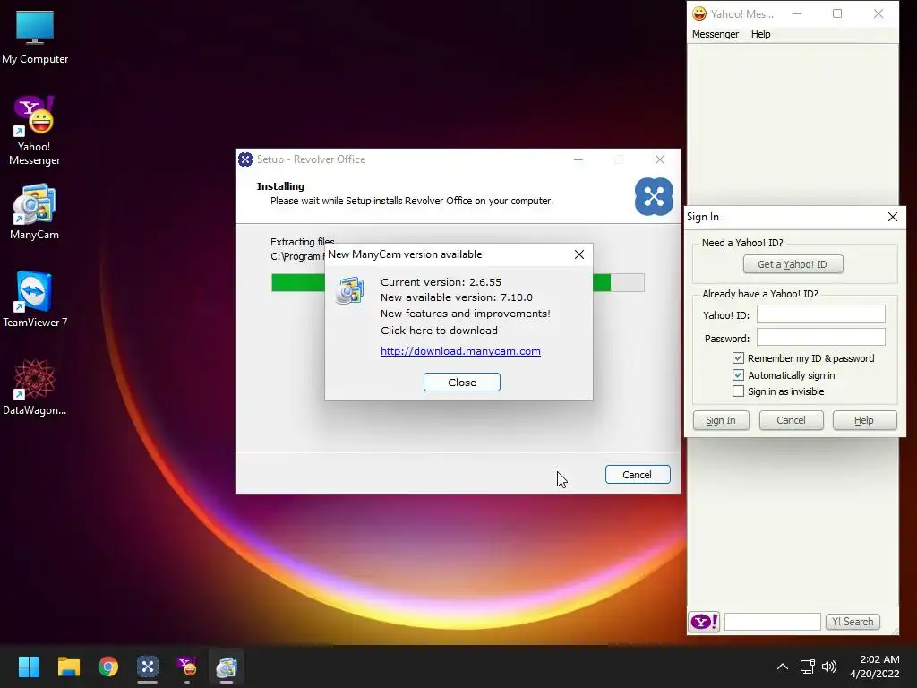This screenshot has height=688, width=917.
Task: Click the Revolver Office logo in setup
Action: pos(654,196)
